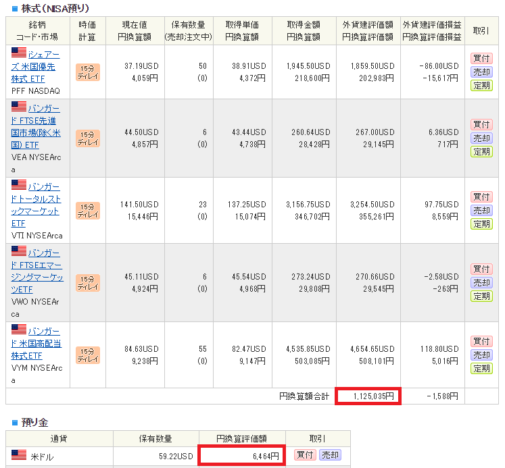Click 保有数量 header in 預り金 table
505x468 pixels.
tap(155, 439)
